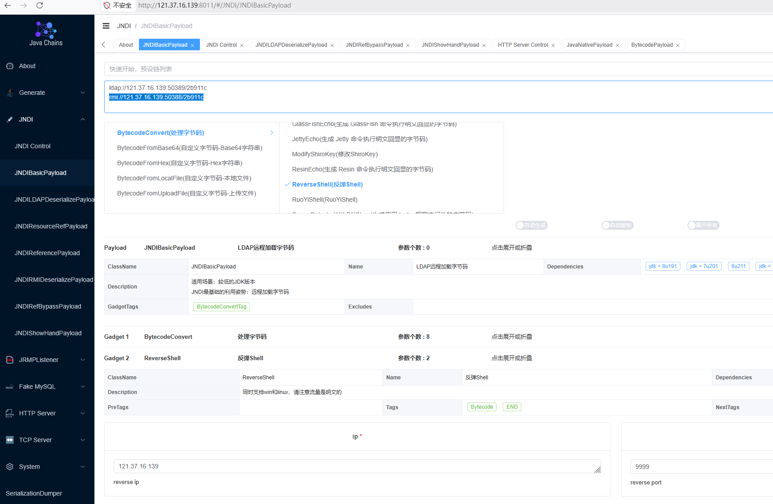The image size is (773, 504).
Task: Click the System gear icon
Action: click(10, 467)
